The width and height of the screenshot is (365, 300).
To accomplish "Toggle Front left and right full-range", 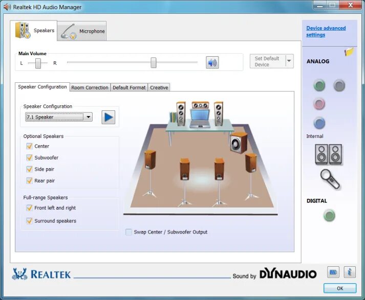I will (29, 207).
